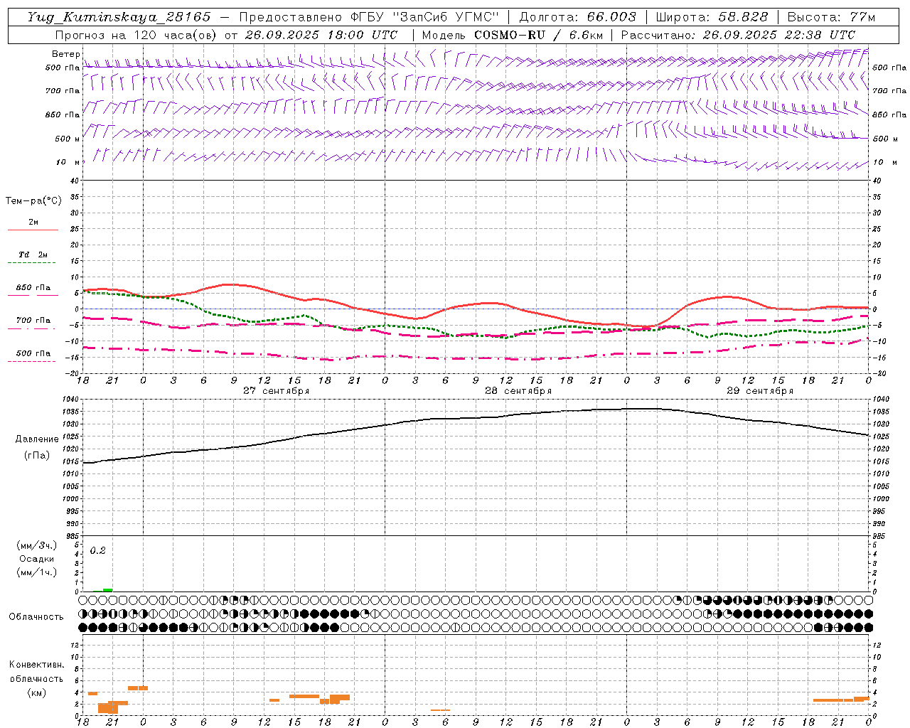Click the 29 сентября date label
Screen dimensions: 910x728
[760, 391]
